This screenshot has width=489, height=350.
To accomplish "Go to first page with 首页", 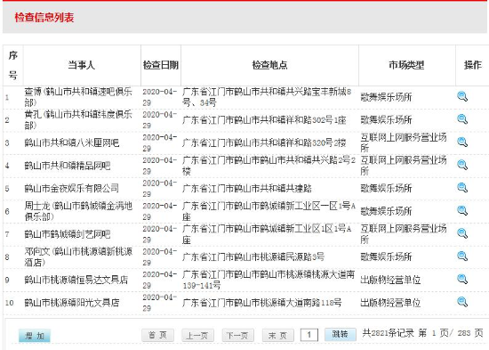I will [x=157, y=336].
